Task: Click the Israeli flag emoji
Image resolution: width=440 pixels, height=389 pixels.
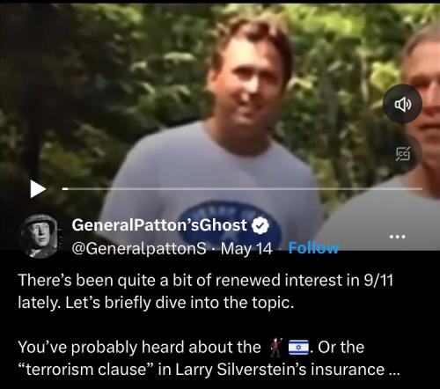Action: click(x=298, y=348)
